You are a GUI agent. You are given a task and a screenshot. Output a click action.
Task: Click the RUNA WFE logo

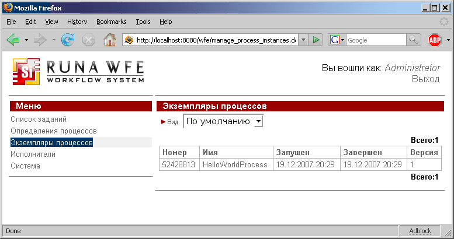pos(78,71)
